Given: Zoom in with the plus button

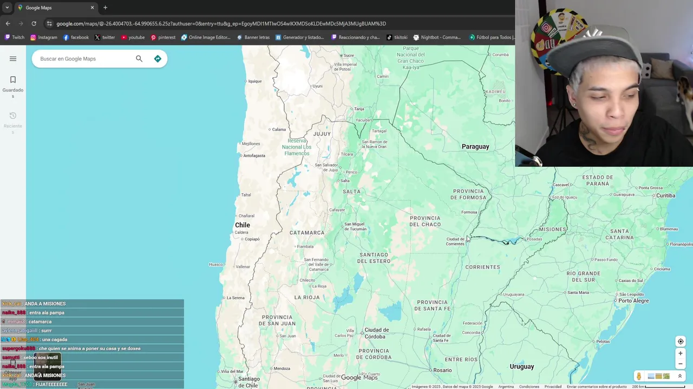Looking at the screenshot, I should [x=681, y=353].
